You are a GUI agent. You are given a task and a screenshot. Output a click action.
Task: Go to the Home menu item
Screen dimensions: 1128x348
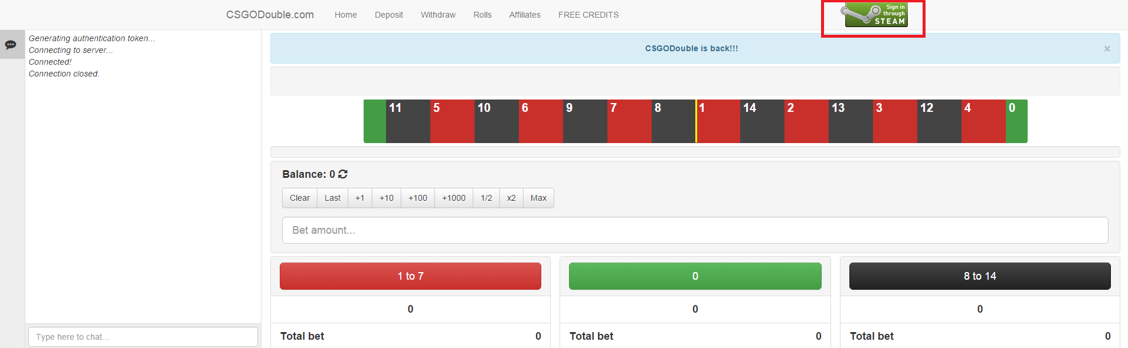[345, 15]
